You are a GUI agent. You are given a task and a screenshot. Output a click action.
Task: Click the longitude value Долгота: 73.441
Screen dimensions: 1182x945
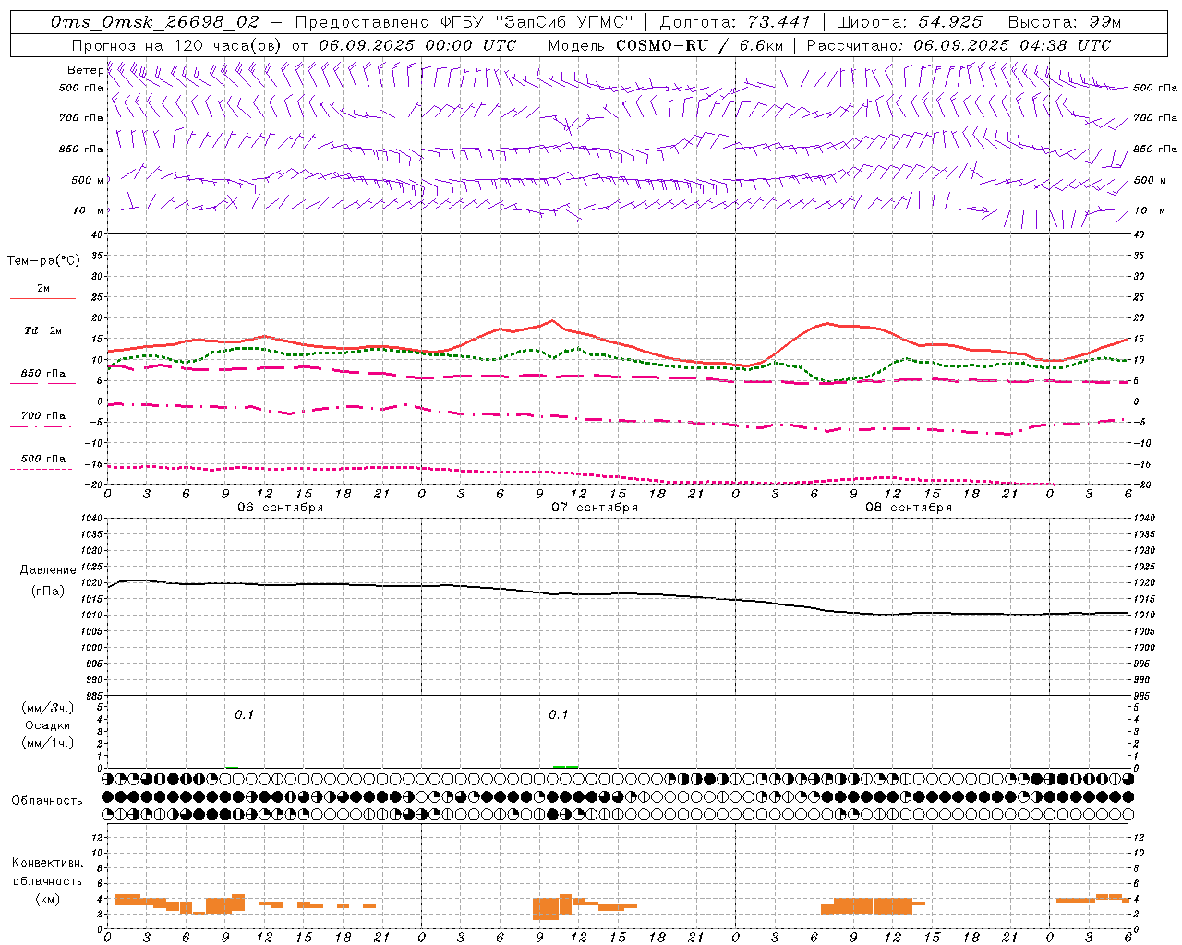pos(735,22)
